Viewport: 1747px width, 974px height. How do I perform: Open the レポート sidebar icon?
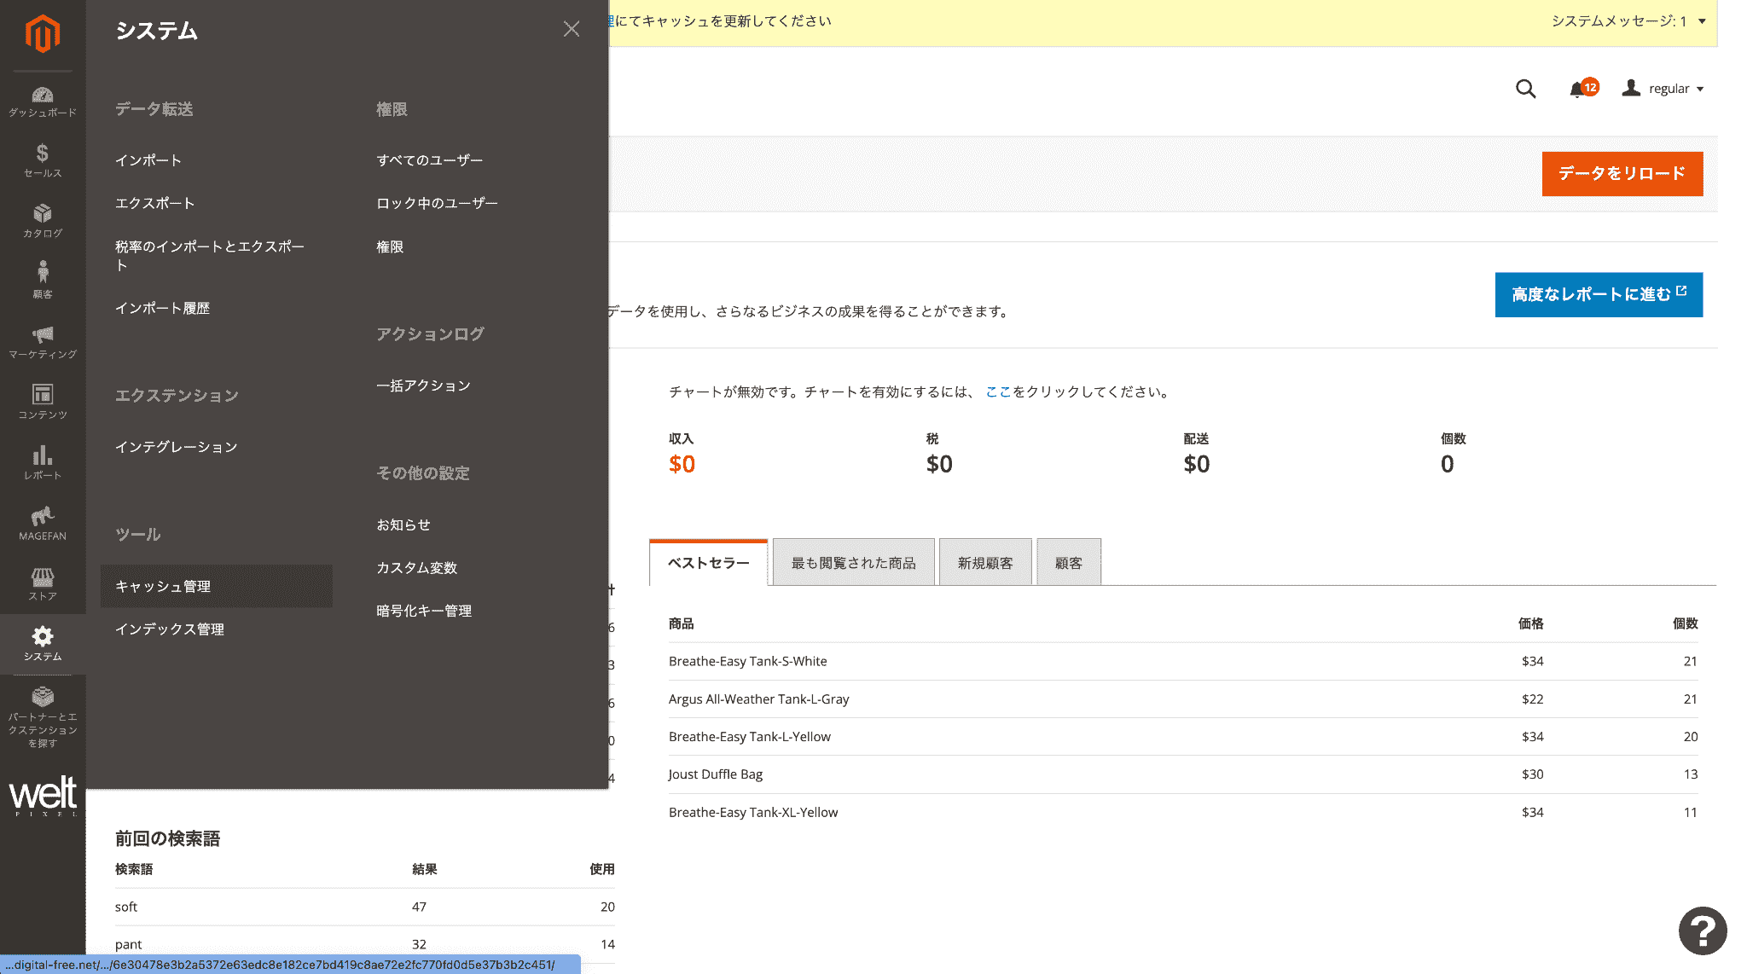click(43, 461)
